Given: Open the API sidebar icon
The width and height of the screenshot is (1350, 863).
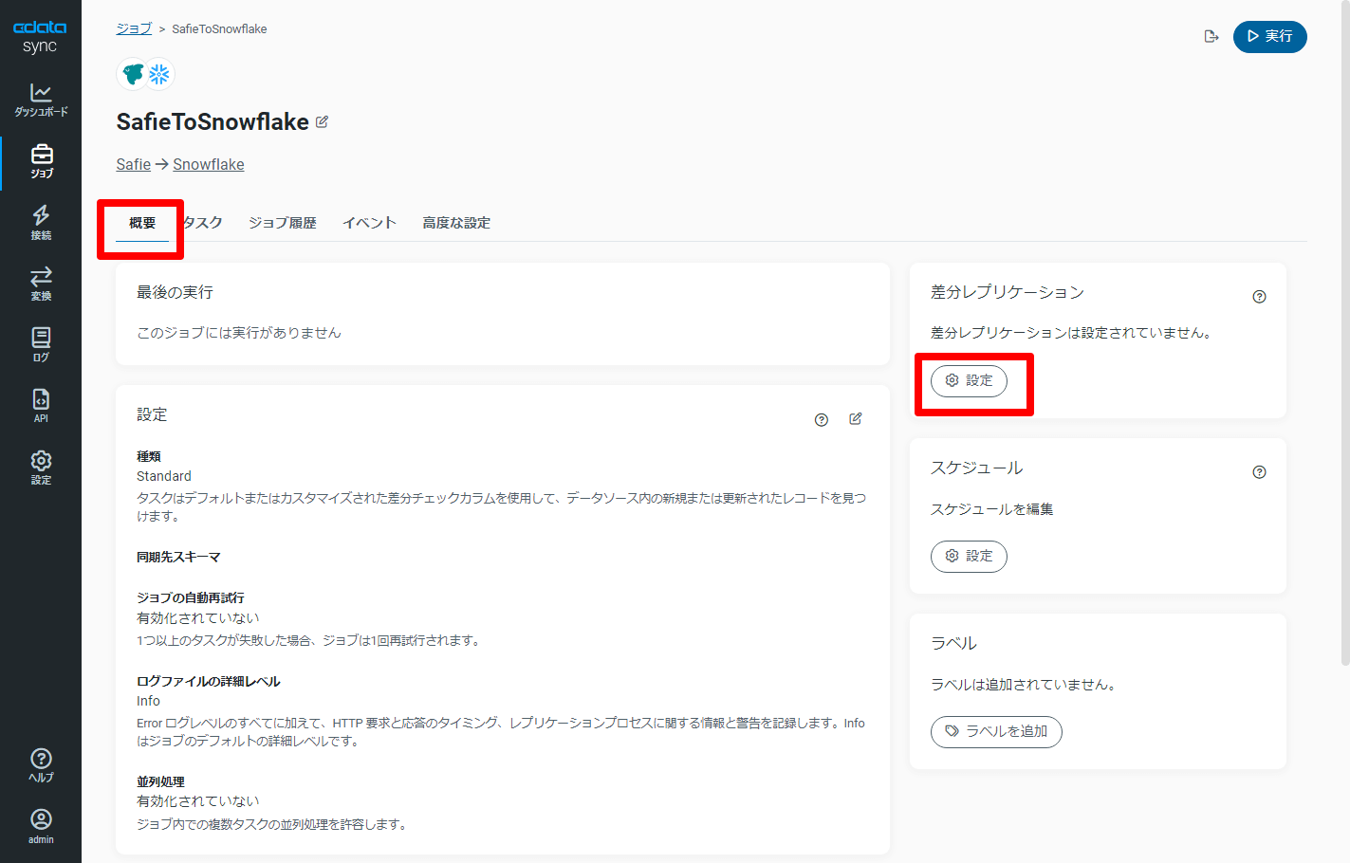Looking at the screenshot, I should 41,406.
